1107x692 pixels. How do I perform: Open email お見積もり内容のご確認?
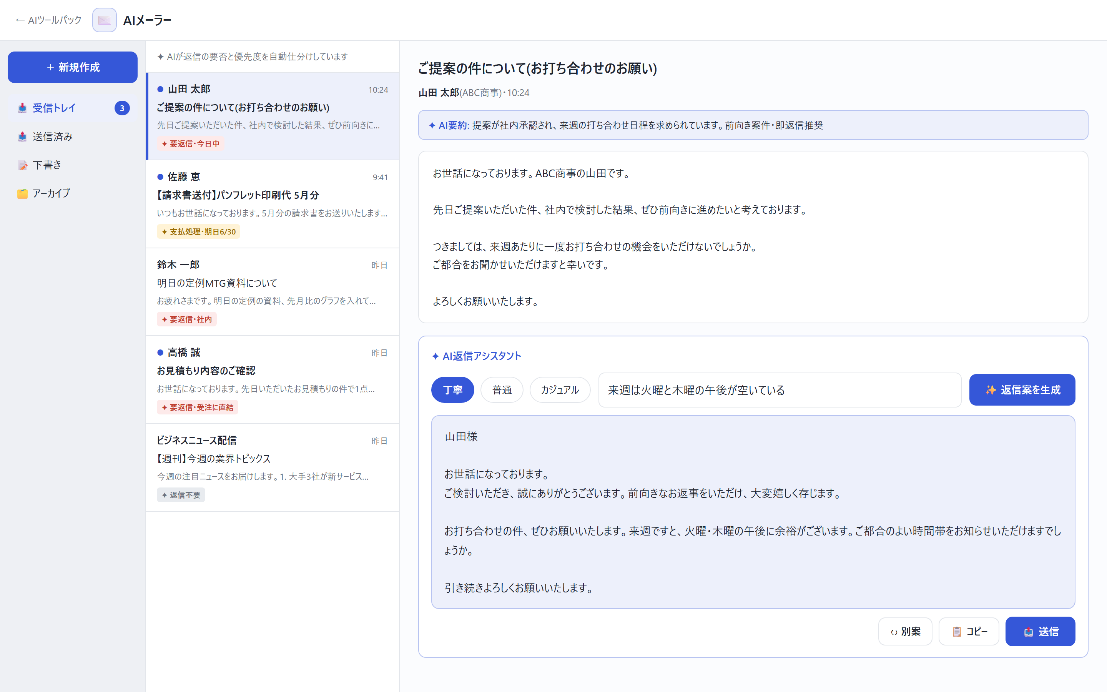[x=273, y=380]
